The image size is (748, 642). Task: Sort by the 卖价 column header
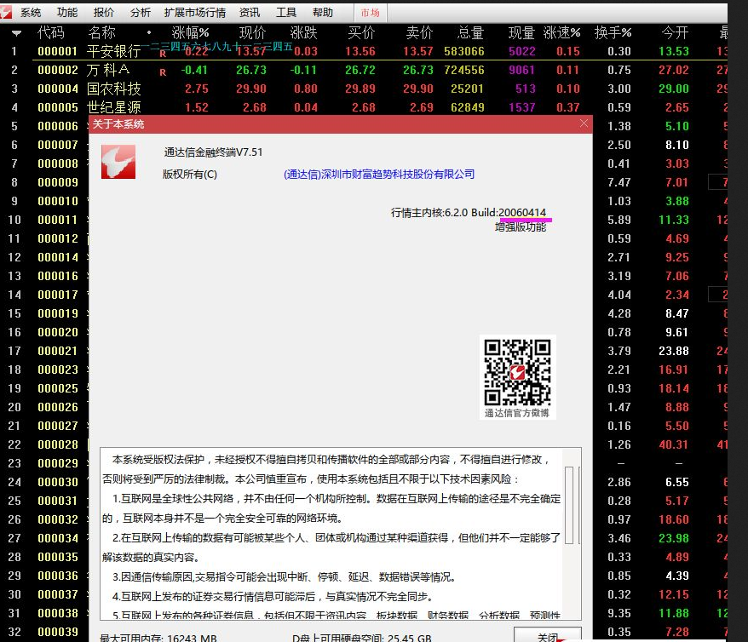419,32
